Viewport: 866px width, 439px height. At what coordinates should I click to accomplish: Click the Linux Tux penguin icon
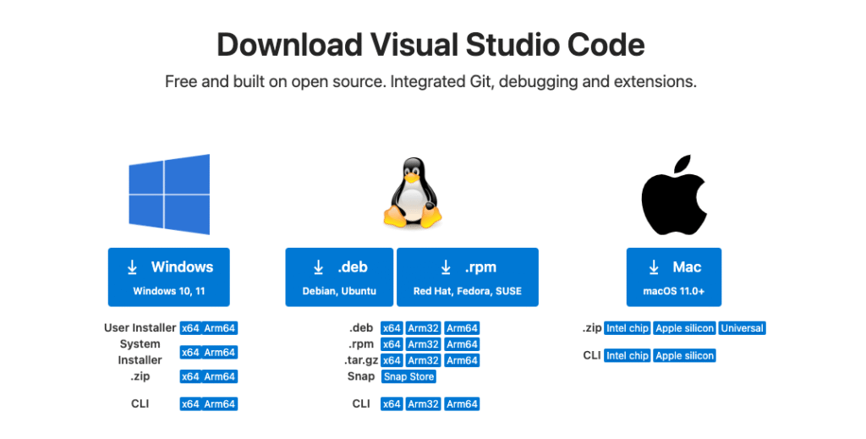pos(413,193)
